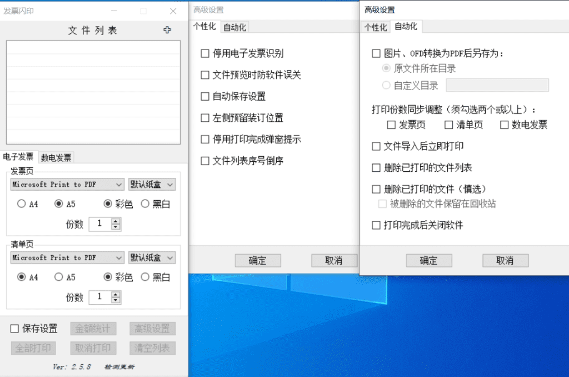Close the 发票闪印 window
The width and height of the screenshot is (569, 377).
pos(173,11)
